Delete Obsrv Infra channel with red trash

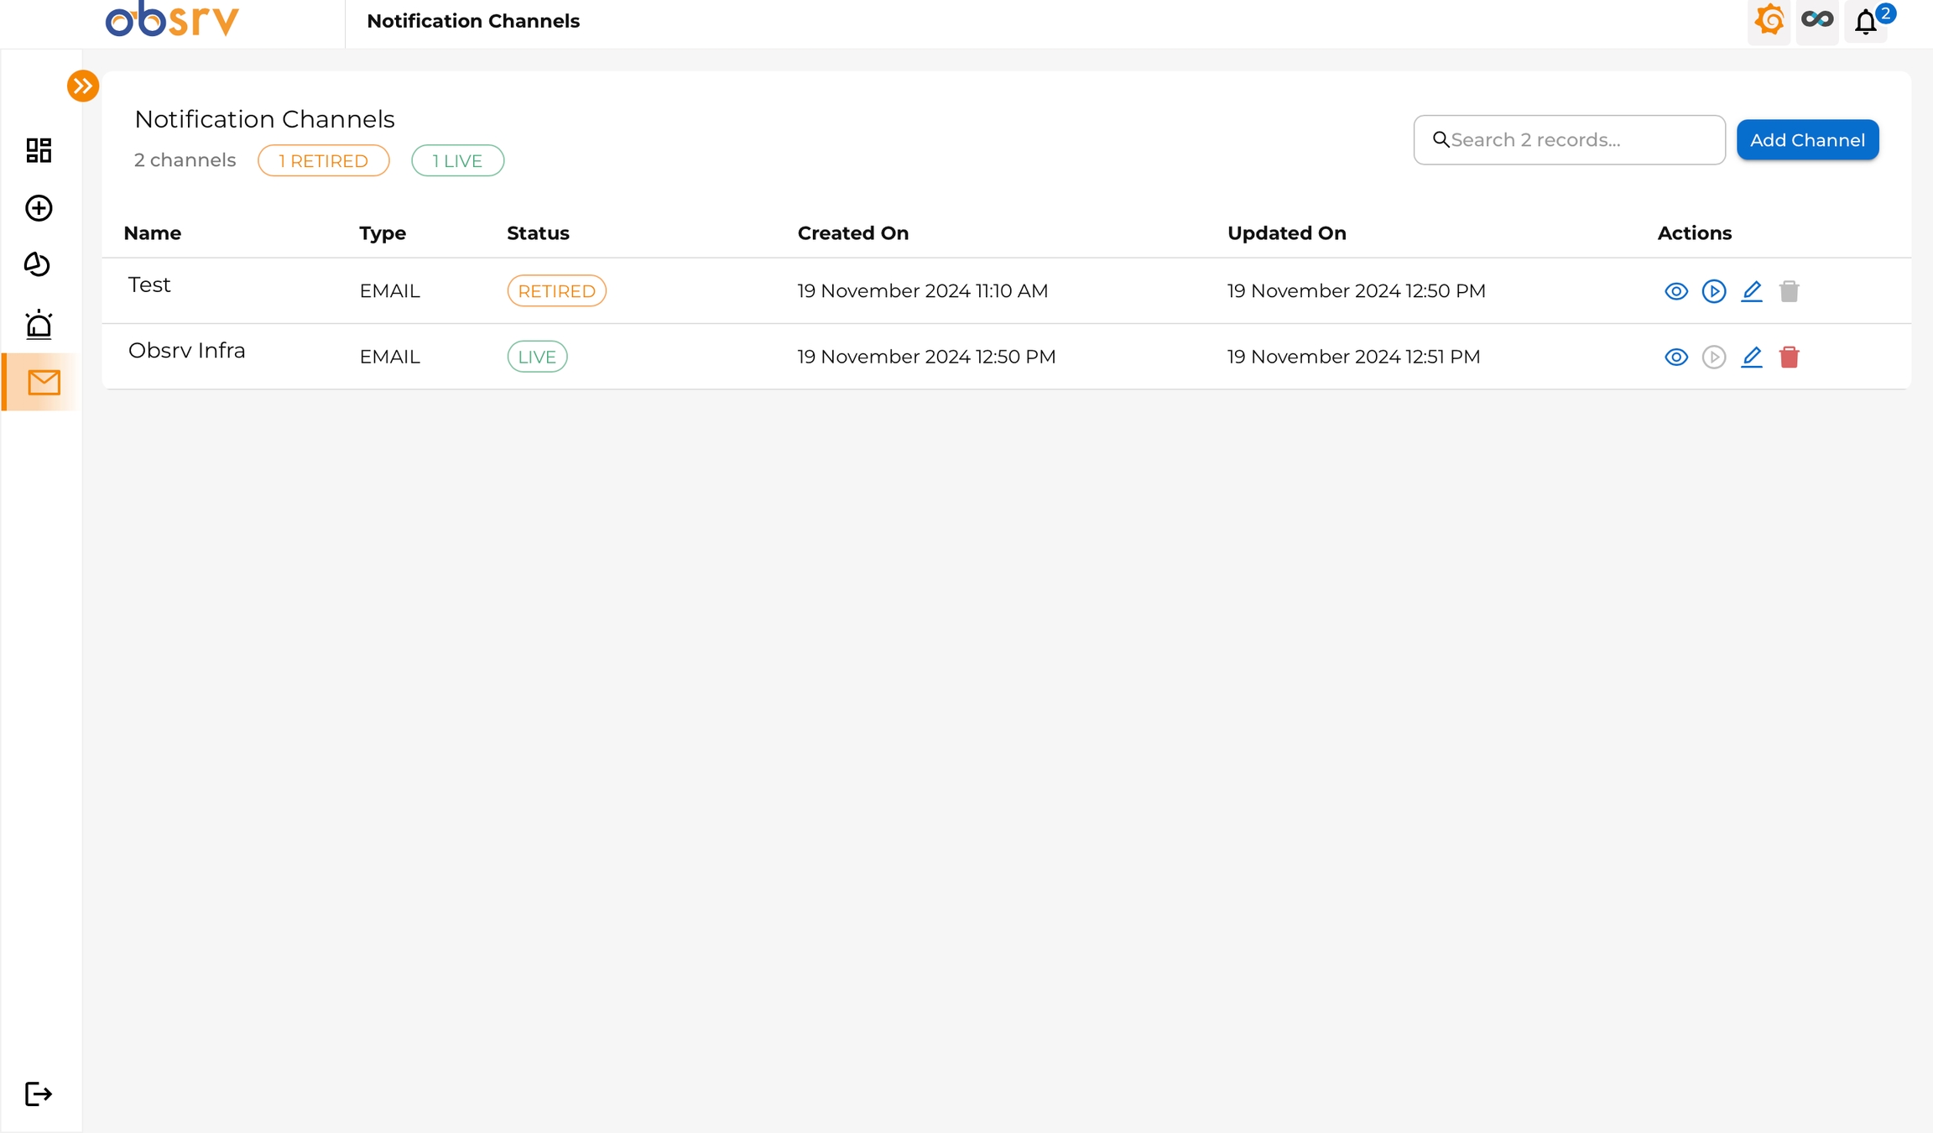coord(1790,357)
